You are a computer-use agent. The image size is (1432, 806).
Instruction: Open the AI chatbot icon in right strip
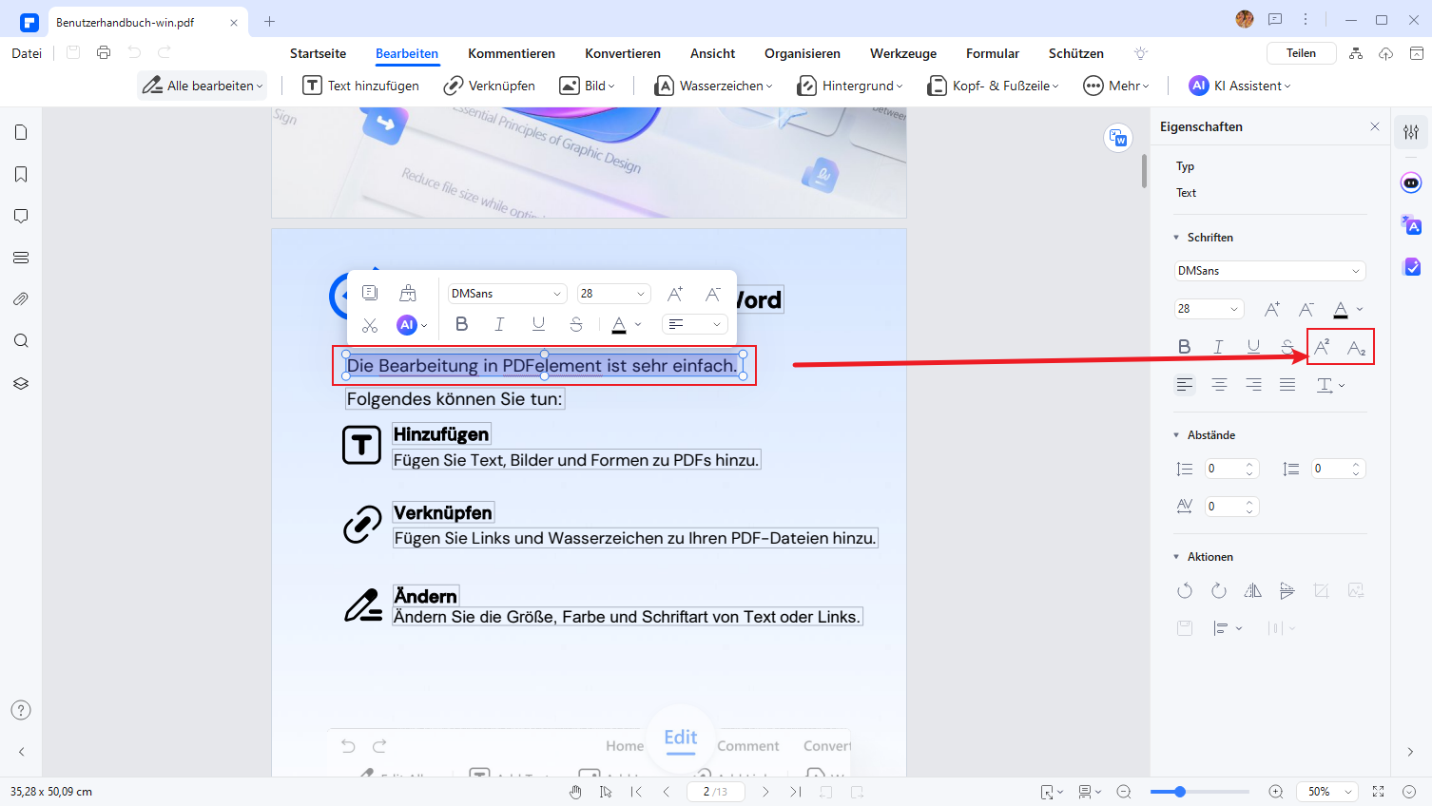(1411, 182)
